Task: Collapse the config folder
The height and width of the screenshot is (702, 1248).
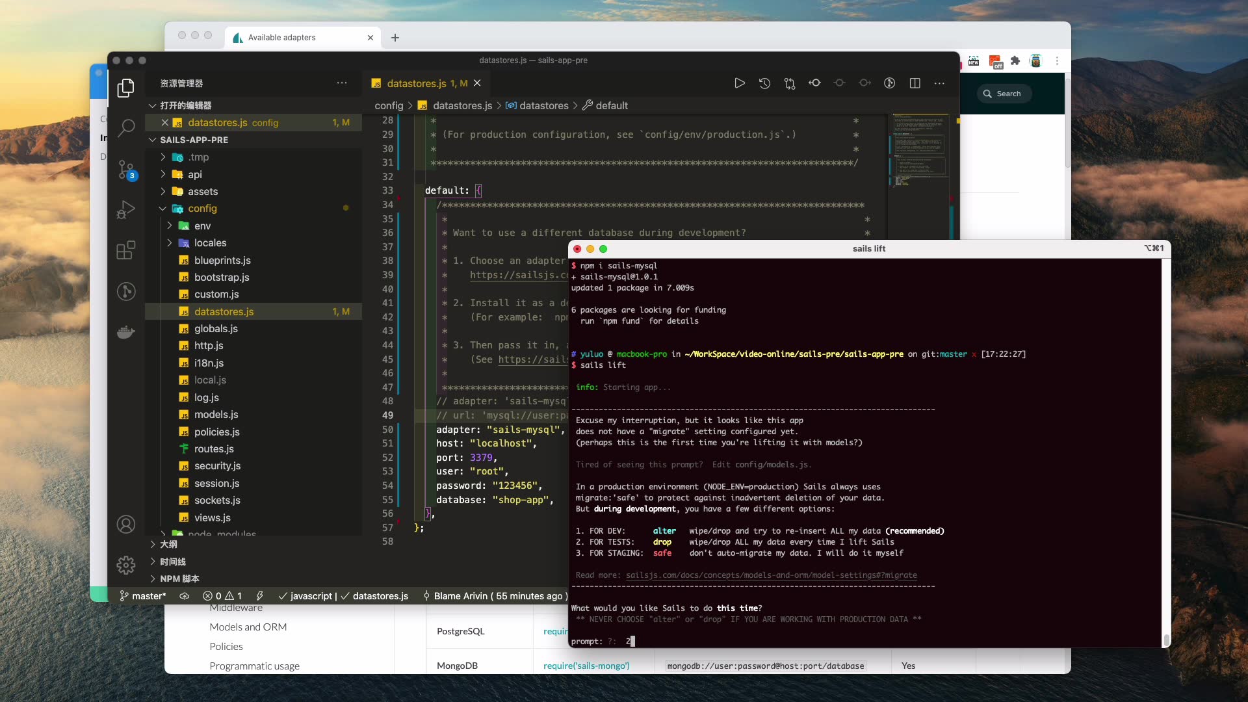Action: pyautogui.click(x=201, y=209)
